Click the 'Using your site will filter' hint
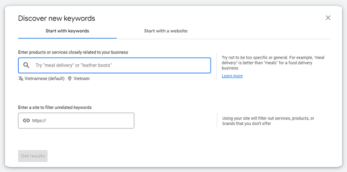Viewport: 347px width, 172px height. pyautogui.click(x=268, y=121)
